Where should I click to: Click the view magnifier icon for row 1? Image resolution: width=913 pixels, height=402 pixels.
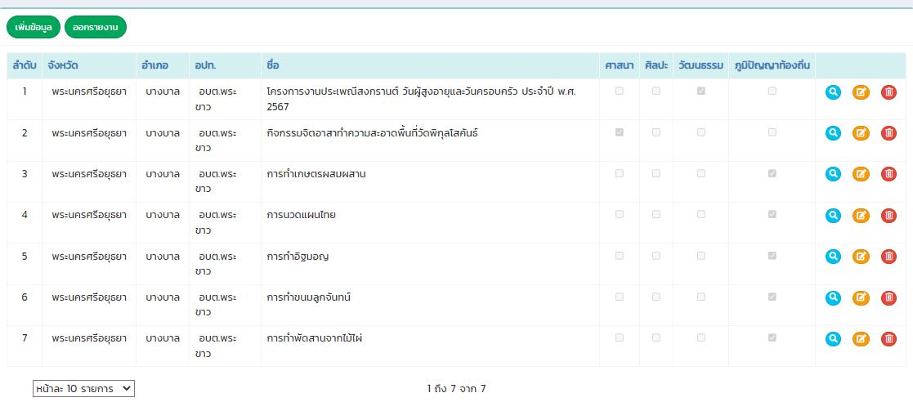tap(833, 92)
